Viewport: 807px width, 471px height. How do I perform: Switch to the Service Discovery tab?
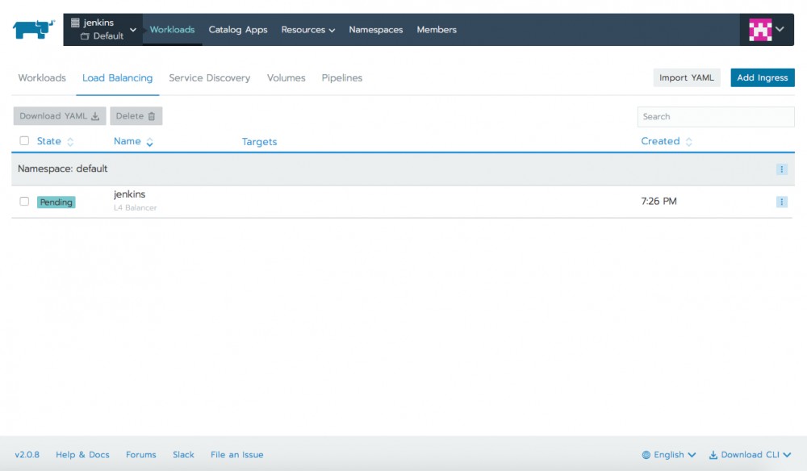click(x=210, y=77)
